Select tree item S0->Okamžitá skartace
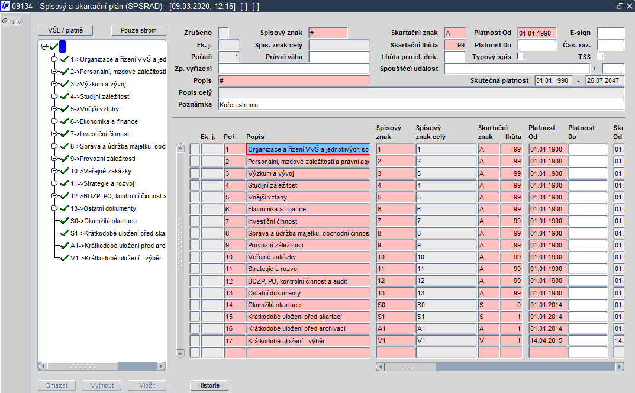The height and width of the screenshot is (393, 635). tap(103, 221)
